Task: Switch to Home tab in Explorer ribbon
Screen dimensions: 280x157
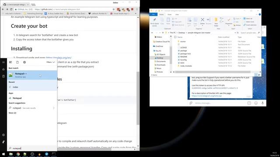Action: (161, 14)
